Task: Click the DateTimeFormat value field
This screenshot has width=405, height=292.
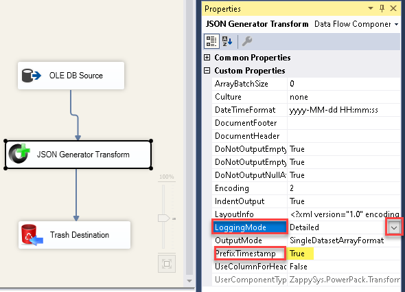Action: click(x=344, y=110)
